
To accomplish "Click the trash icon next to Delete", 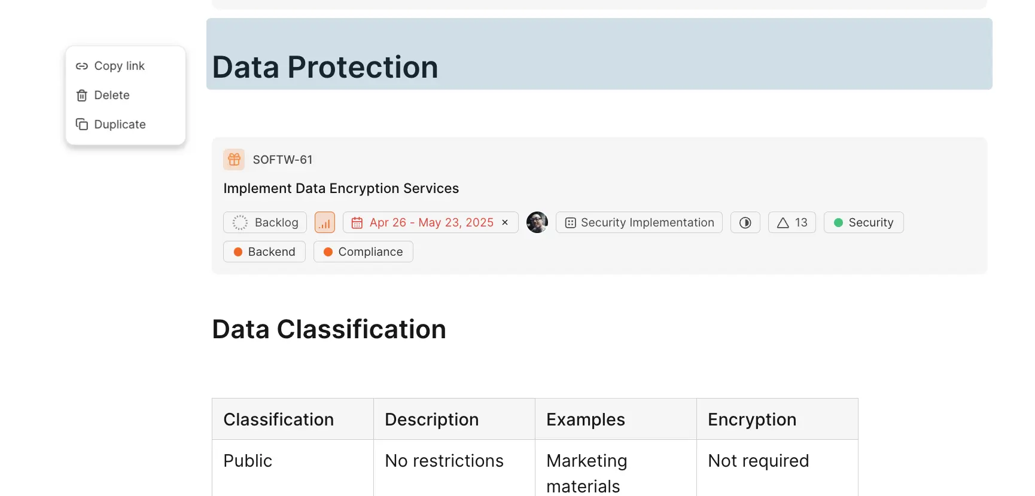I will pyautogui.click(x=82, y=96).
